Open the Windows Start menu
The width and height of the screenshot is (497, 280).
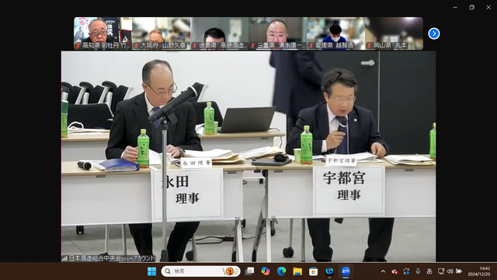click(152, 271)
